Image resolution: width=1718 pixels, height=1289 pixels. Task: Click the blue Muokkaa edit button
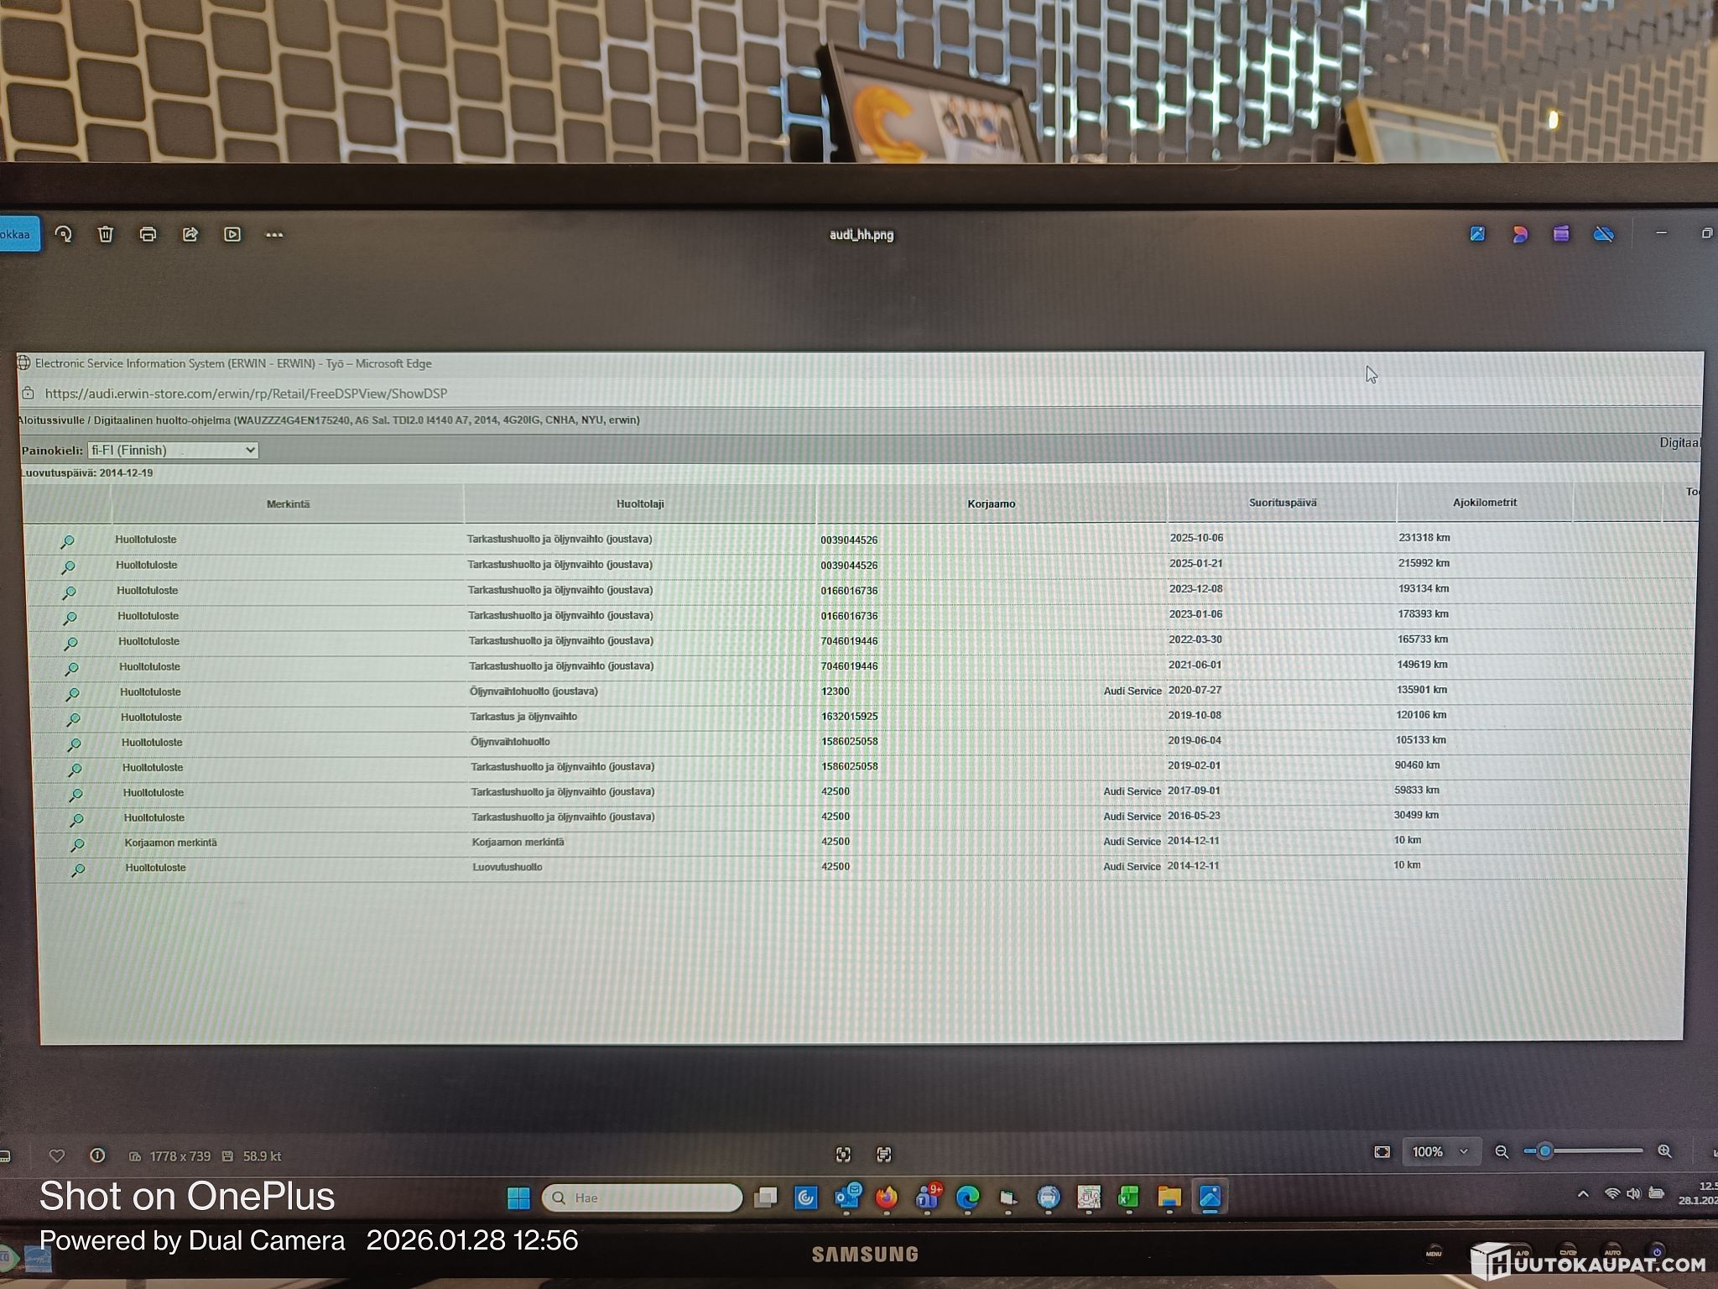17,234
